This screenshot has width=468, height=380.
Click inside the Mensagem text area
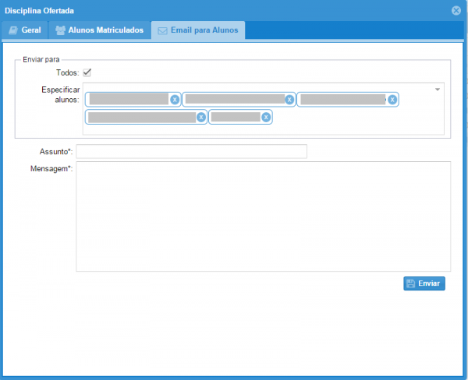263,216
